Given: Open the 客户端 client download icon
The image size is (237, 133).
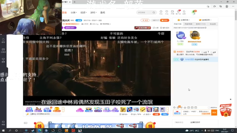Looking at the screenshot, I should click(x=178, y=12).
